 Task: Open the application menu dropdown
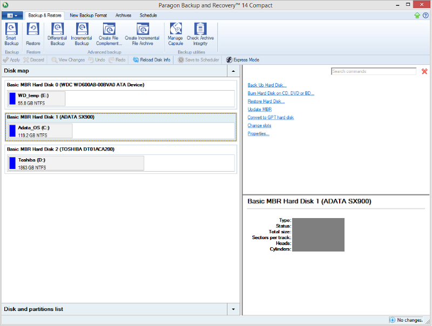[x=12, y=16]
